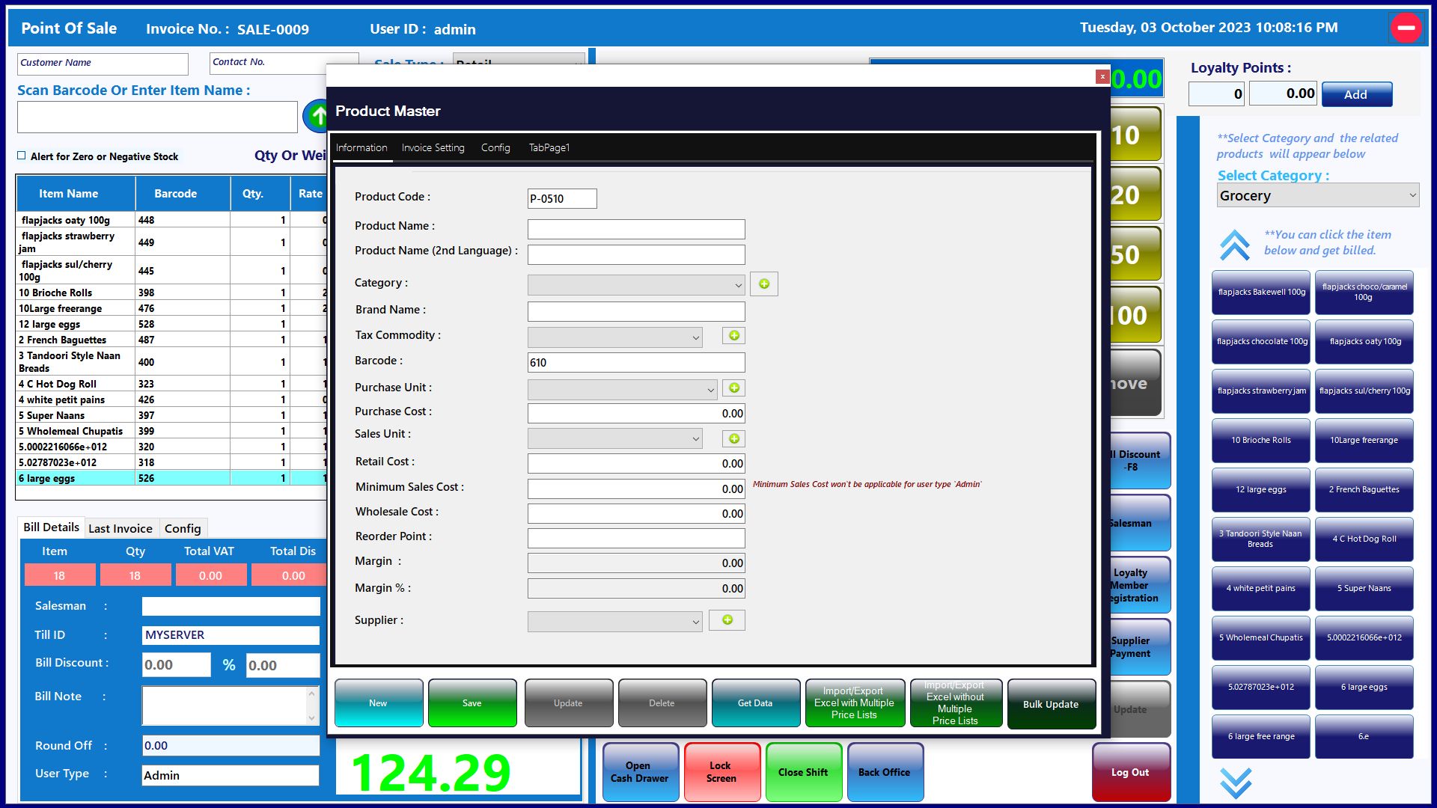Image resolution: width=1437 pixels, height=808 pixels.
Task: Click green plus icon next to Supplier
Action: point(727,620)
